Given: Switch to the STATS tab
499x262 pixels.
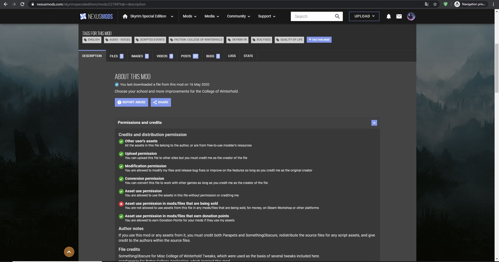Looking at the screenshot, I should [x=248, y=56].
